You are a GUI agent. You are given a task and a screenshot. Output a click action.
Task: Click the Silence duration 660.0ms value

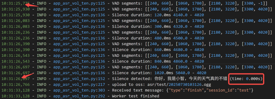[162, 50]
